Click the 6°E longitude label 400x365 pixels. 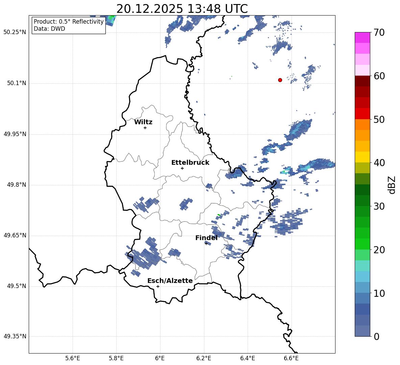coord(160,358)
